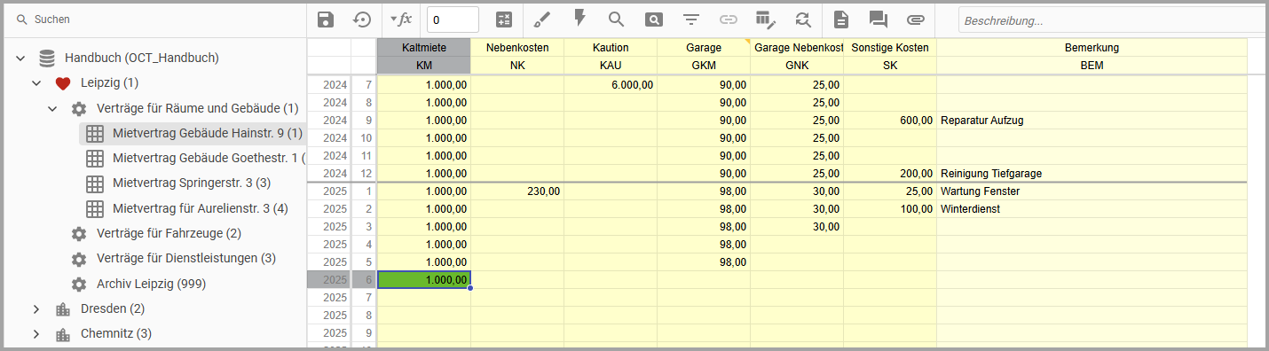Select Verträge für Fahrzeuge (2)
Image resolution: width=1269 pixels, height=351 pixels.
tap(169, 234)
